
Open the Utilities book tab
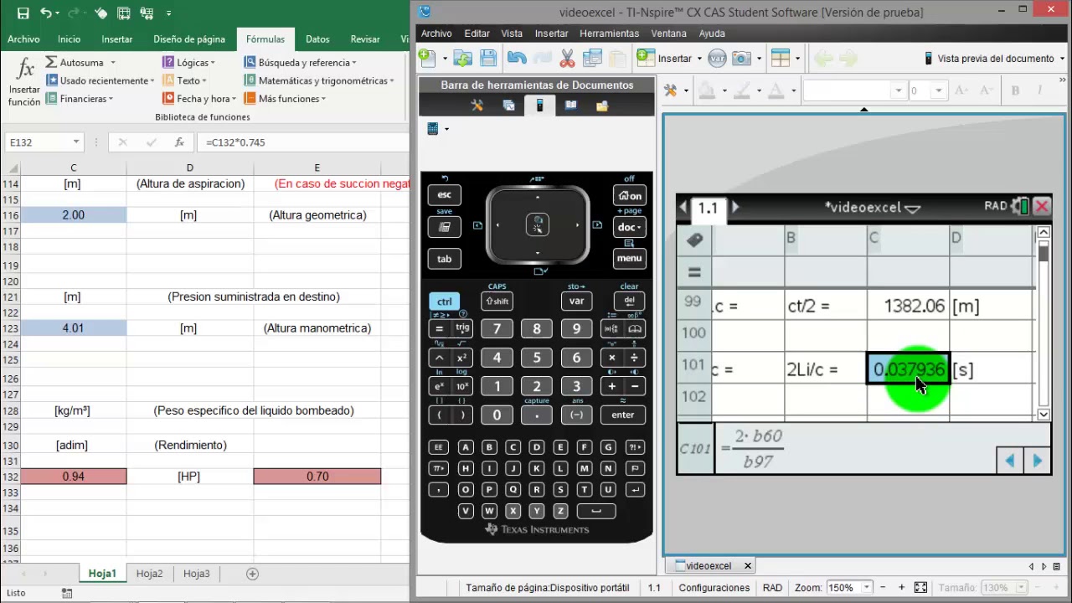pos(570,106)
